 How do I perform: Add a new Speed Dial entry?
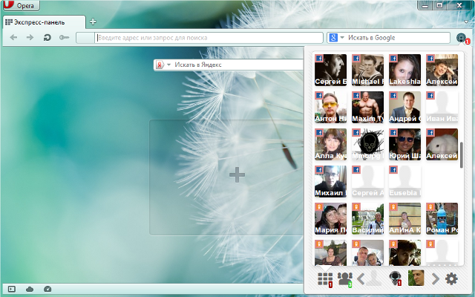[x=237, y=174]
